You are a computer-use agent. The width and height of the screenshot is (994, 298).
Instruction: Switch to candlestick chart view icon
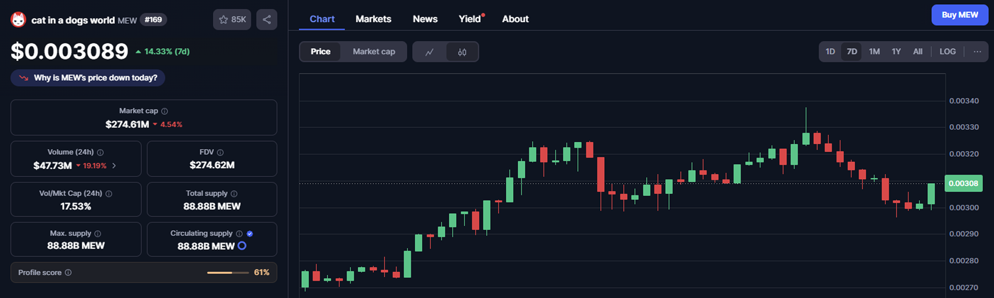tap(462, 52)
